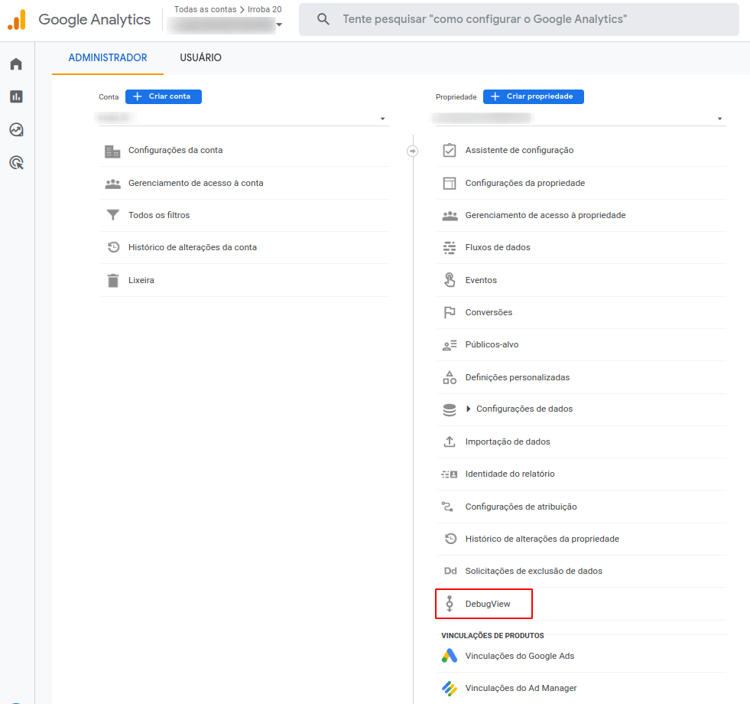The width and height of the screenshot is (750, 704).
Task: Click the Histórico de alterações da conta clock icon
Action: [113, 247]
